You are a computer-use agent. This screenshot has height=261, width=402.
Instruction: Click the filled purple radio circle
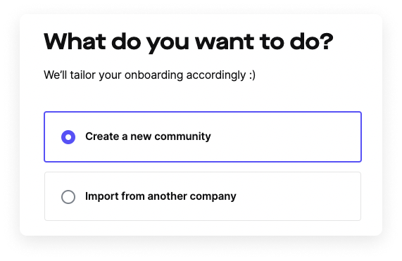(x=68, y=137)
